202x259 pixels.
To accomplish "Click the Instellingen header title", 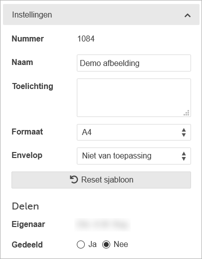I will tap(32, 15).
